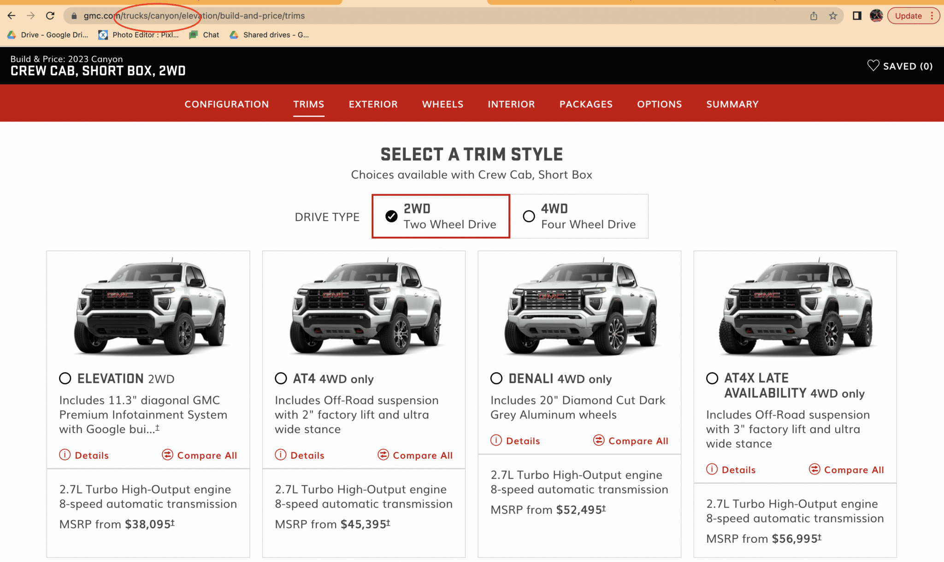Click the share icon in the address bar
This screenshot has height=562, width=944.
coord(814,16)
